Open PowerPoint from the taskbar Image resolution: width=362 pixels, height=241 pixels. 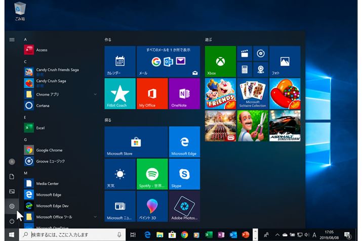click(246, 235)
